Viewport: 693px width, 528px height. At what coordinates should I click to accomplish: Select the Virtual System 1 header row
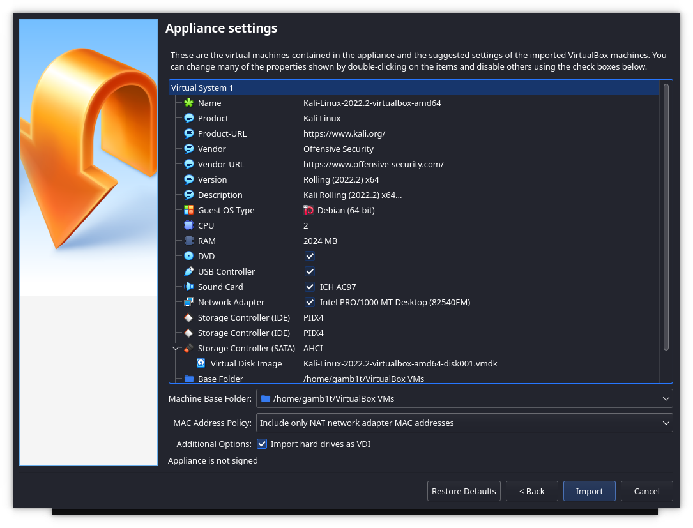(x=414, y=87)
